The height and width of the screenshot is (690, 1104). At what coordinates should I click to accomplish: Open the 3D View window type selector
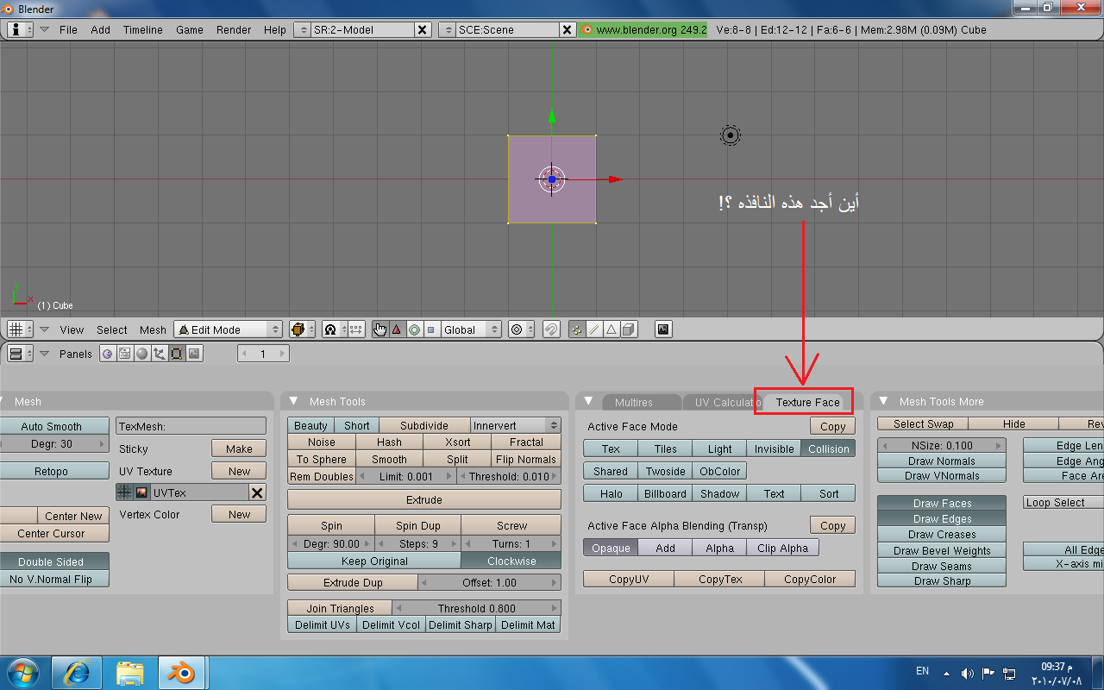(20, 329)
